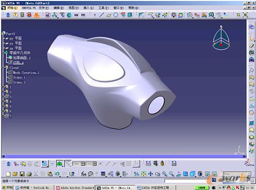This screenshot has width=256, height=190.
Task: Expand geometrical set 2 in tree
Action: click(3, 91)
